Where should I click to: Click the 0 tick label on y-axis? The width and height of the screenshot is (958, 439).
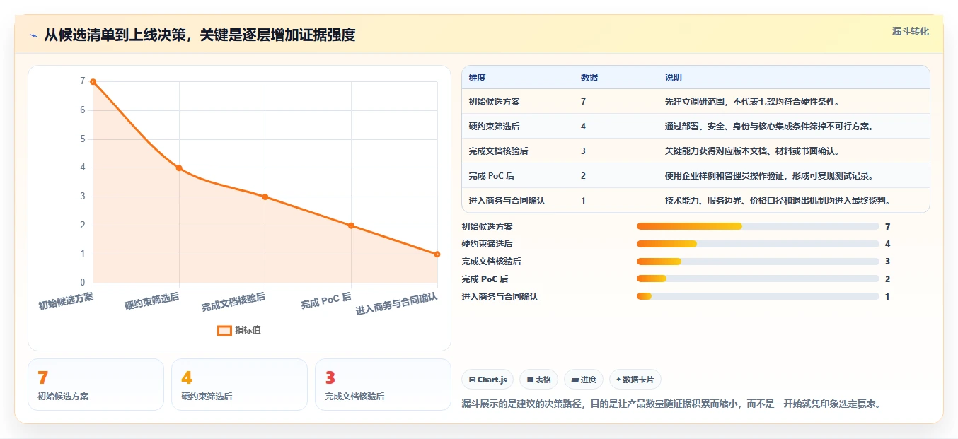point(83,283)
